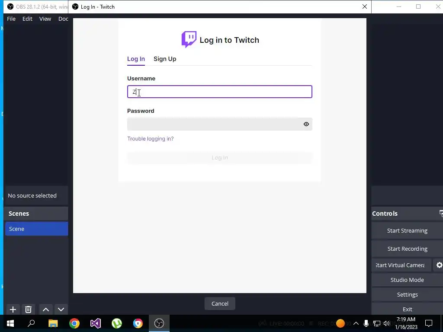Click the purple Log In submit button
443x332 pixels.
(x=219, y=157)
